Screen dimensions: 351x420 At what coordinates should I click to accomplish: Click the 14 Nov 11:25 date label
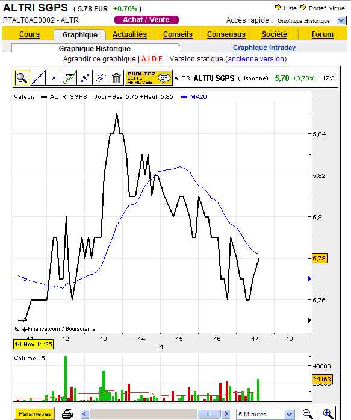33,344
